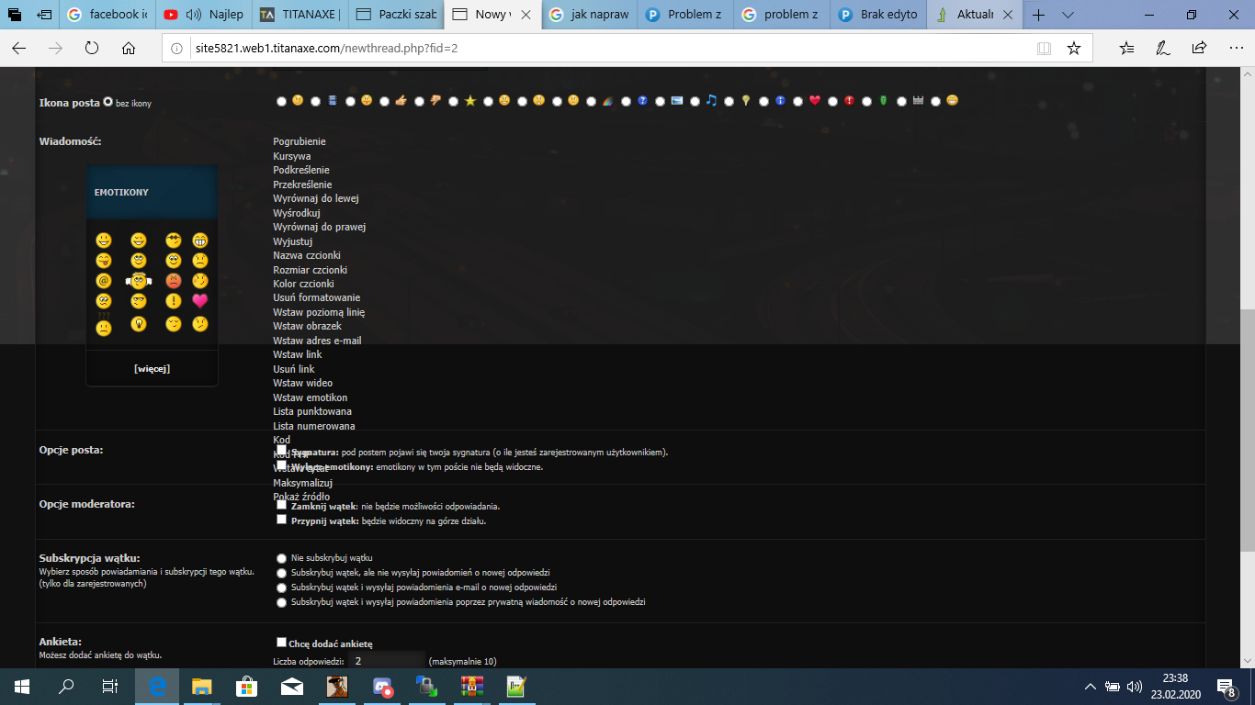Open Microsoft Store from the taskbar
Image resolution: width=1255 pixels, height=705 pixels.
pos(246,686)
